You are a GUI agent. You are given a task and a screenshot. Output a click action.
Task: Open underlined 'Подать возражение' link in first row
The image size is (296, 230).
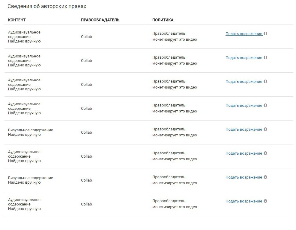tap(244, 34)
